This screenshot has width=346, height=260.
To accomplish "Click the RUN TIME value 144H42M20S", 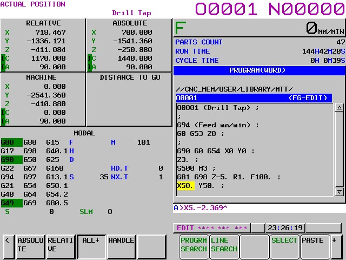I will [x=323, y=51].
